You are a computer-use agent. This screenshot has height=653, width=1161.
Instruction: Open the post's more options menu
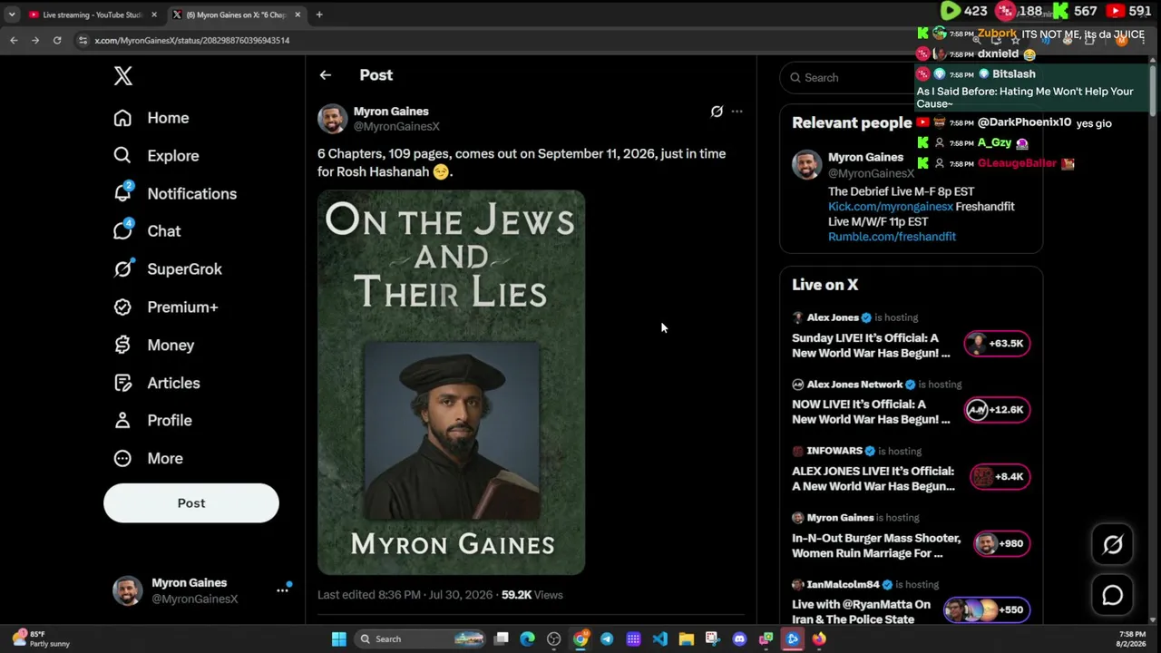point(737,112)
